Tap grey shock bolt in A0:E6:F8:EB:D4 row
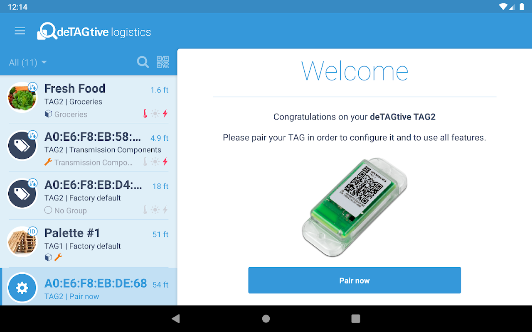The image size is (532, 332). pyautogui.click(x=165, y=210)
